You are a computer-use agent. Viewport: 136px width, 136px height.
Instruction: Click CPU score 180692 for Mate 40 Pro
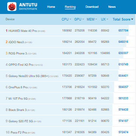coord(67,31)
